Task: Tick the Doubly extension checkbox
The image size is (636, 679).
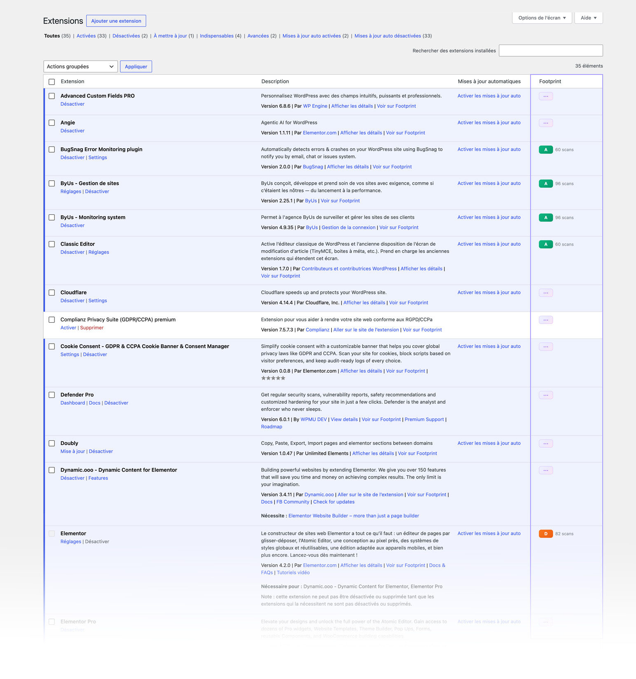Action: click(52, 443)
